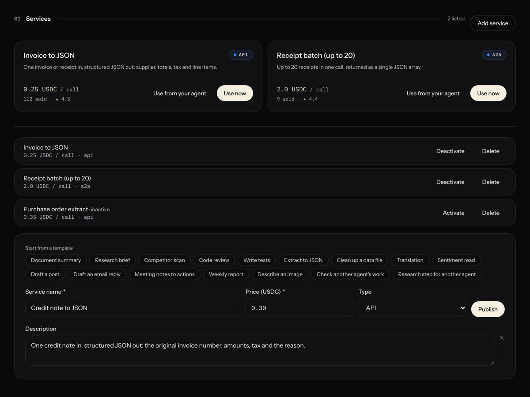Click the API badge on Invoice to JSON card
The width and height of the screenshot is (530, 397).
pos(241,55)
